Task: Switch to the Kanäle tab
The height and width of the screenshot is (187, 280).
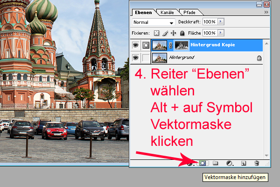Action: pyautogui.click(x=167, y=12)
